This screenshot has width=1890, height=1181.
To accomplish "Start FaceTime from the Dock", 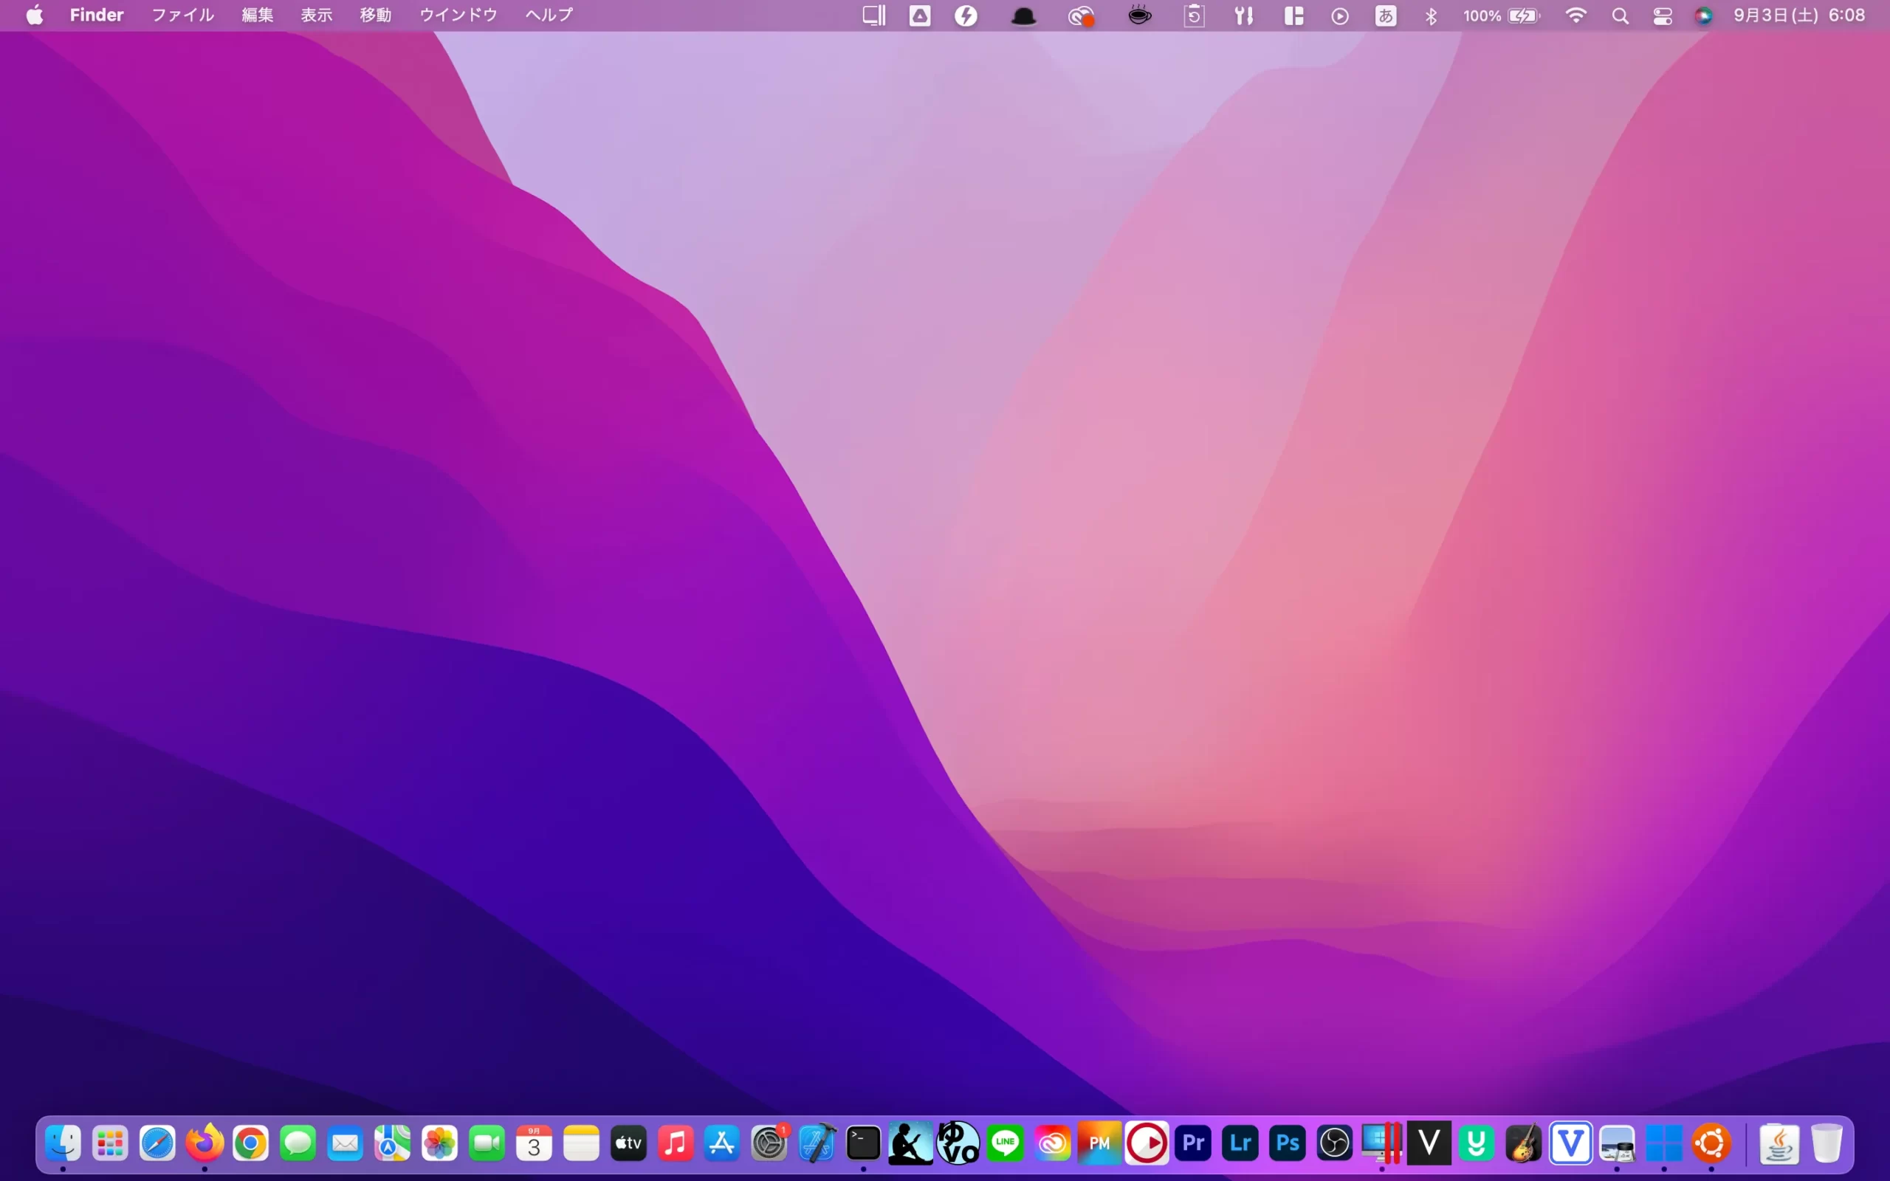I will click(x=487, y=1143).
